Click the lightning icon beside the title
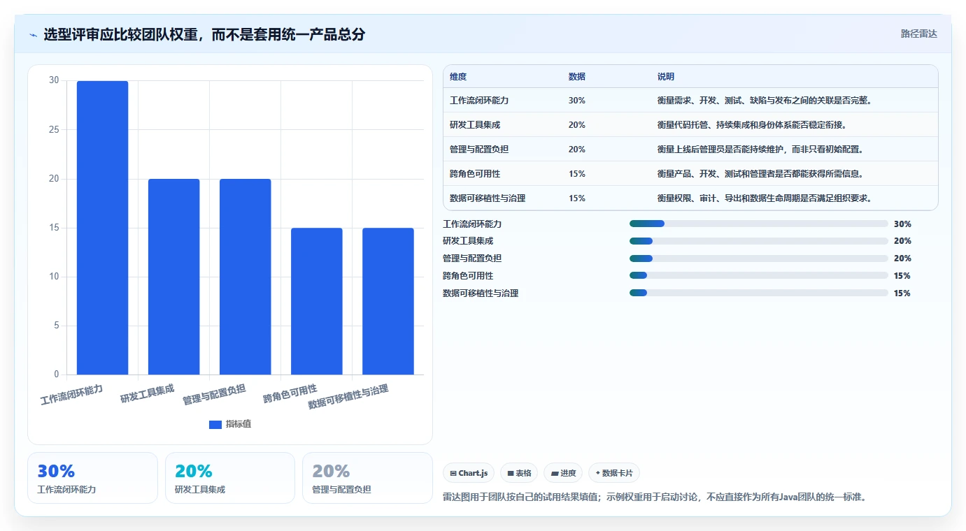Screen dimensions: 966x531 click(34, 35)
